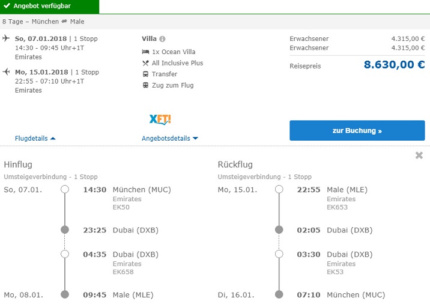Click the 09:45 Male (MLE) arrival stop

(118, 295)
